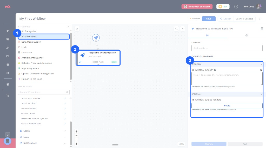Click the Wrkflow output help icon
This screenshot has height=148, width=266.
click(x=215, y=70)
